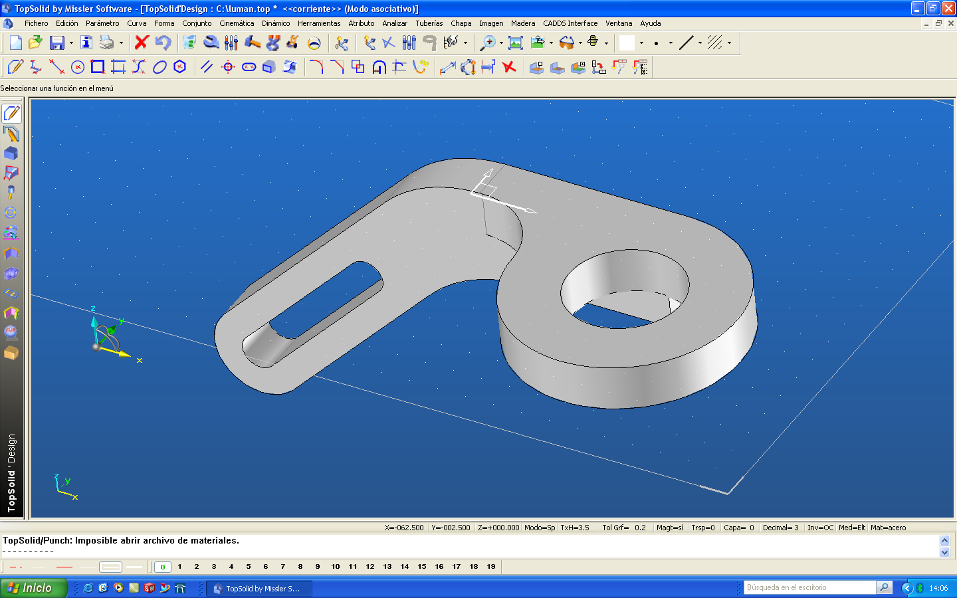Select the oblong slot shape tool
The image size is (957, 598).
(249, 67)
